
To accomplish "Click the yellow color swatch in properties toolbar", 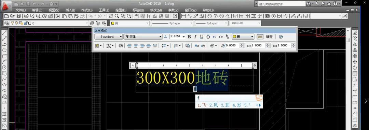I will (113, 23).
